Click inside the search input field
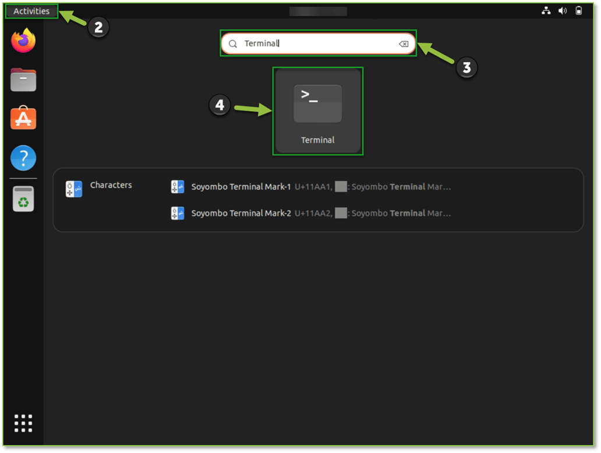Viewport: 601px width, 453px height. pyautogui.click(x=318, y=43)
